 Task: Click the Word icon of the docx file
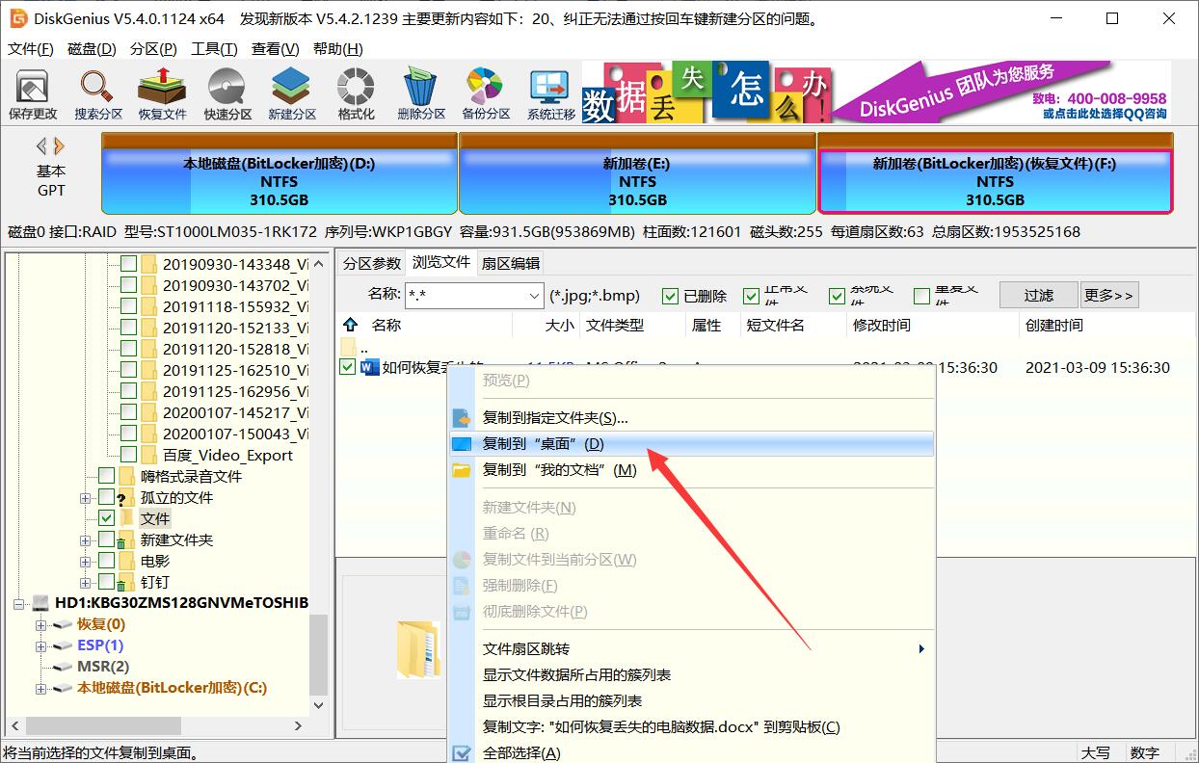[x=369, y=367]
